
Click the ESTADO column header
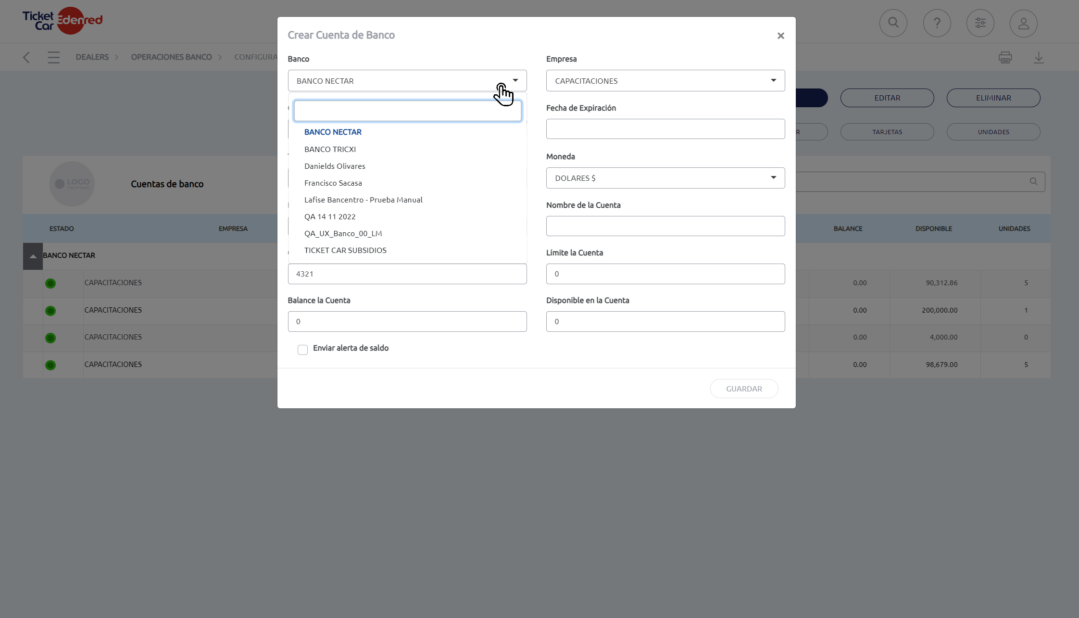click(x=62, y=228)
